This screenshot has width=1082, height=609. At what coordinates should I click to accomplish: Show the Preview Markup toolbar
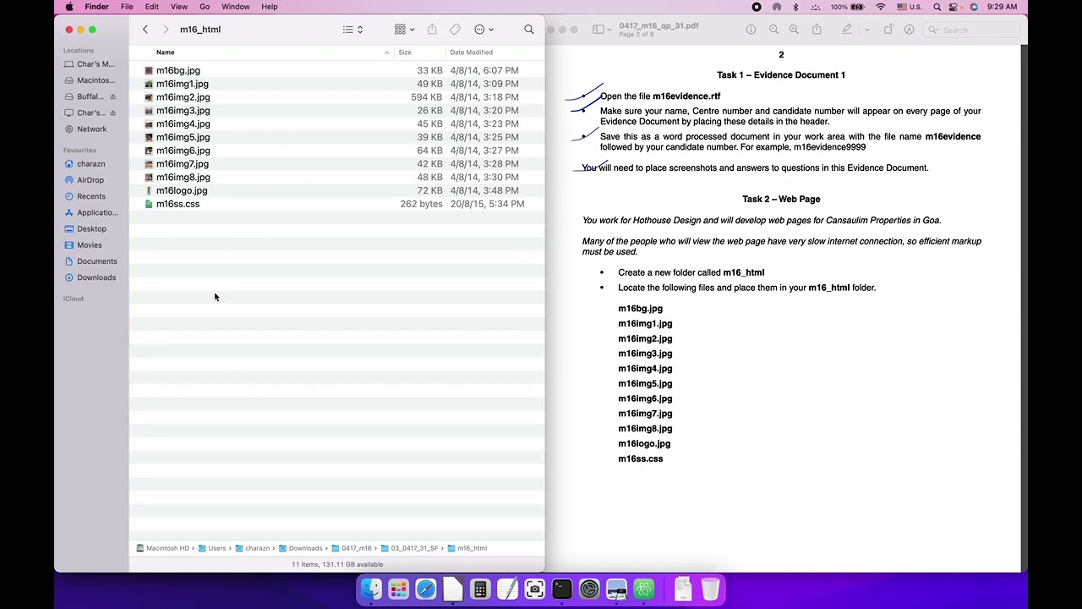coord(910,30)
